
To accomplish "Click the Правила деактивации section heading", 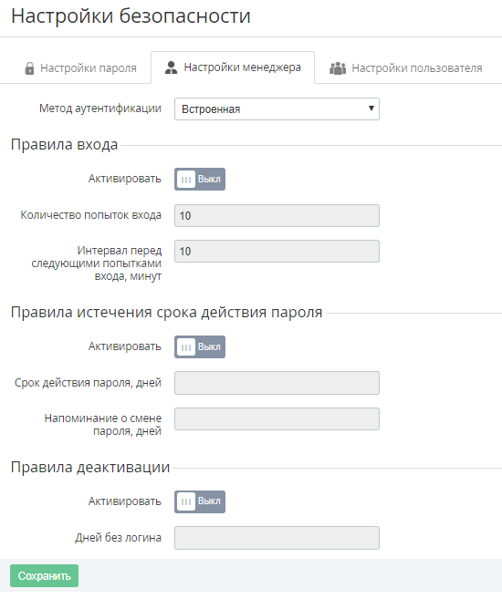I will point(90,467).
